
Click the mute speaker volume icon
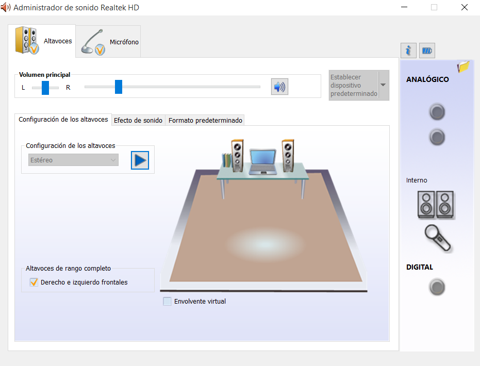(x=279, y=87)
